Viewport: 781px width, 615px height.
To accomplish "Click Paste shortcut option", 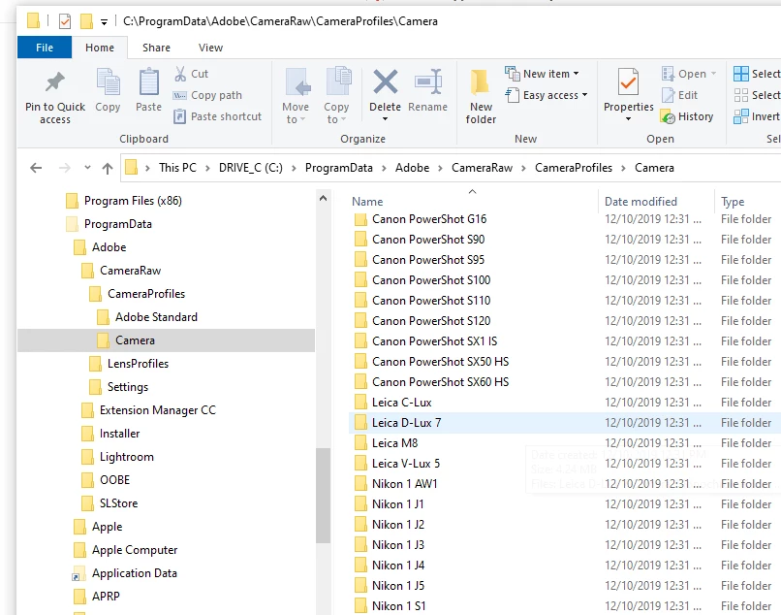I will pyautogui.click(x=217, y=116).
